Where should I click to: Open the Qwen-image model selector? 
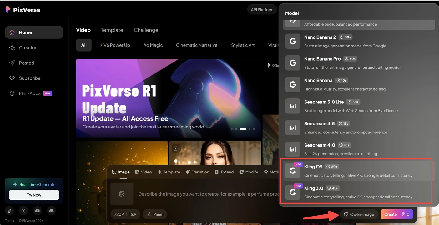click(x=359, y=214)
